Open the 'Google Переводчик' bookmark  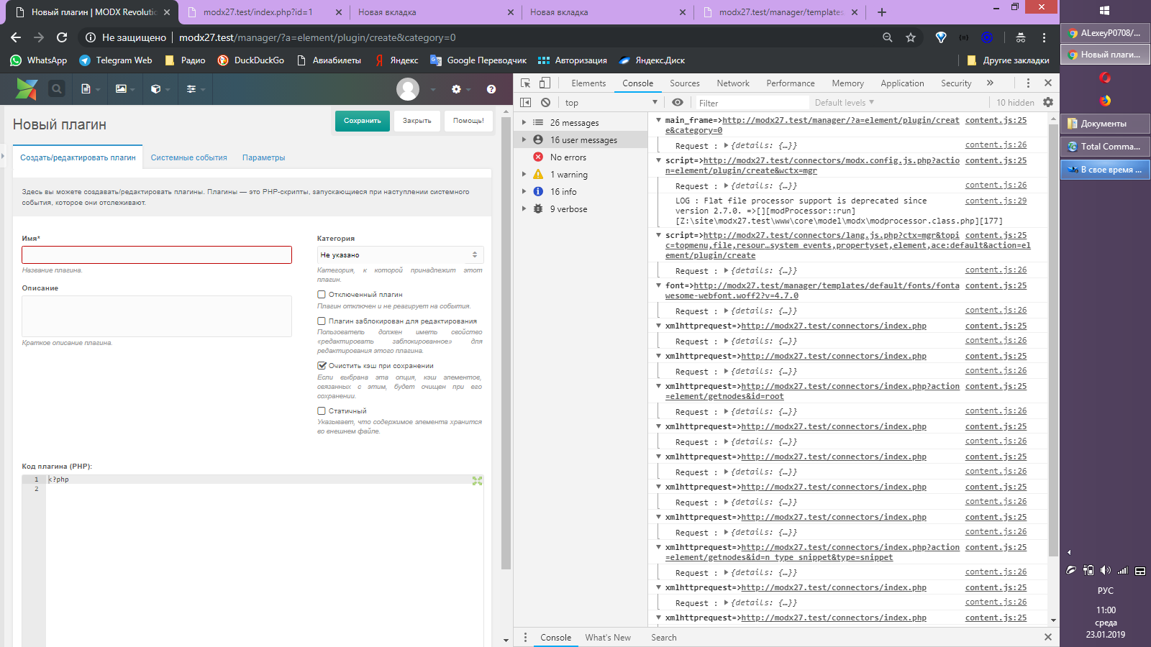478,60
